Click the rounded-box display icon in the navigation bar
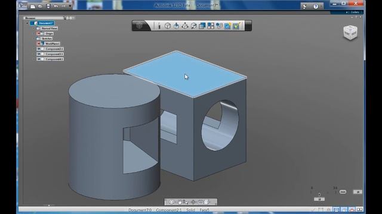This screenshot has height=214, width=382. coord(201,202)
